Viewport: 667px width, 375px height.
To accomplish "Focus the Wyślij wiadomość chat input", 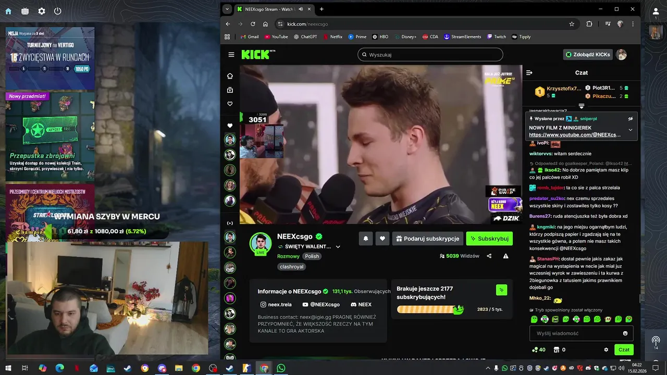I will coord(576,333).
